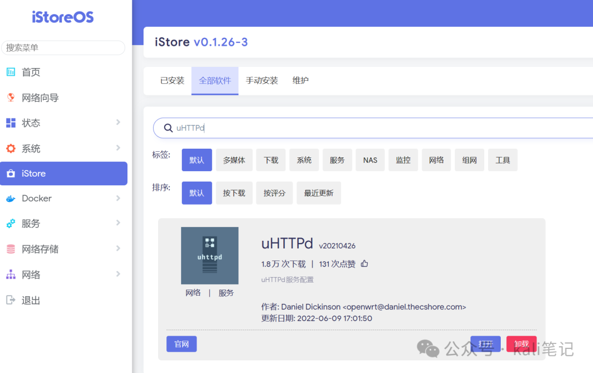
Task: Click the network storage disk icon
Action: click(x=11, y=249)
